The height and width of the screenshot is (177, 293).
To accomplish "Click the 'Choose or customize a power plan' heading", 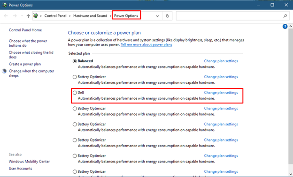I will point(104,33).
